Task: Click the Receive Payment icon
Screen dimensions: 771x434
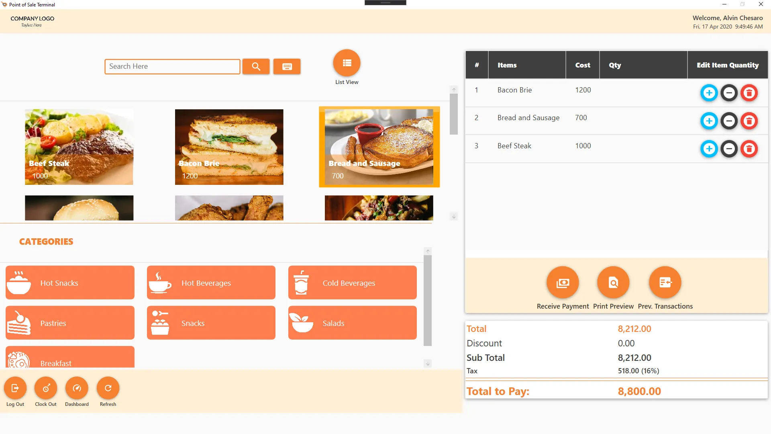Action: click(563, 283)
